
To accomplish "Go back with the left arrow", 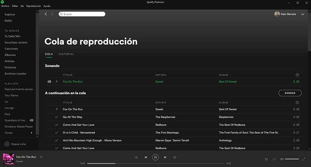I will tap(45, 14).
